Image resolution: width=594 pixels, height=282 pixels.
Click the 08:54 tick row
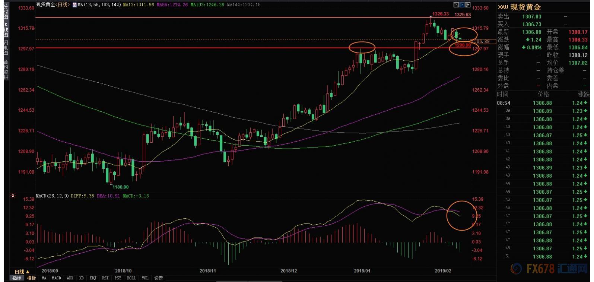click(x=543, y=103)
